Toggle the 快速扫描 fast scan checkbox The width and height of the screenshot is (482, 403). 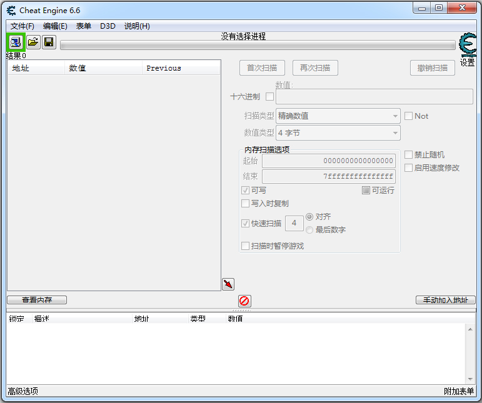pyautogui.click(x=245, y=223)
